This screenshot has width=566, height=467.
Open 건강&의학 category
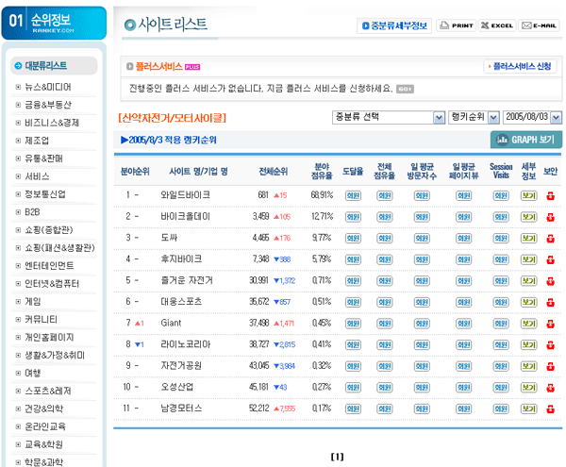click(43, 409)
